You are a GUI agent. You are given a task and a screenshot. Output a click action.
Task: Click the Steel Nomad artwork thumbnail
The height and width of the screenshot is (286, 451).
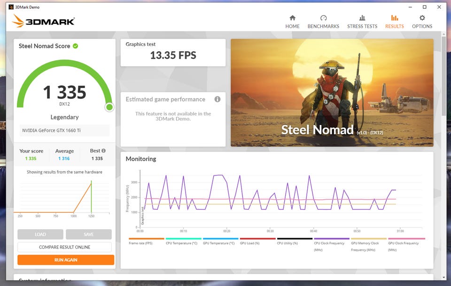[x=332, y=93]
